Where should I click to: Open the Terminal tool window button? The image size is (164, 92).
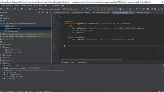(x=30, y=91)
